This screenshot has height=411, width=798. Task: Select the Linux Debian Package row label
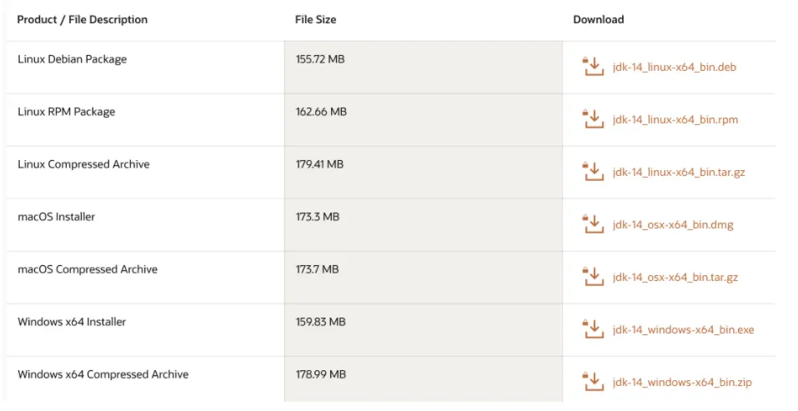[x=72, y=59]
